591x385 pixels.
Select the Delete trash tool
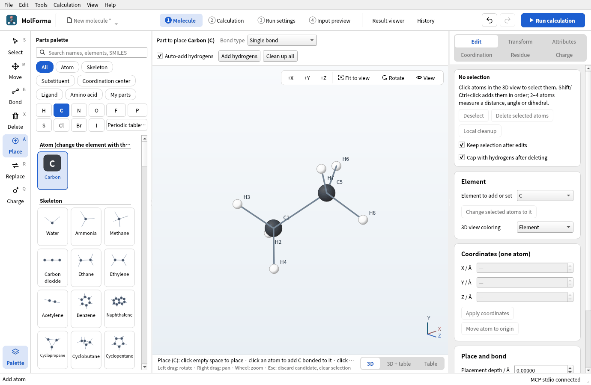click(15, 121)
